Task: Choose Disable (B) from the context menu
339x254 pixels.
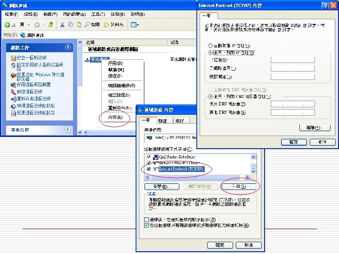Action: point(115,63)
